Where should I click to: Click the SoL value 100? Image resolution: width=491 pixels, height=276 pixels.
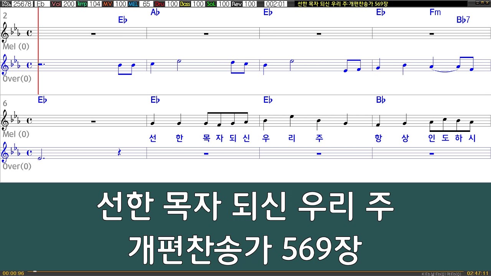[224, 4]
